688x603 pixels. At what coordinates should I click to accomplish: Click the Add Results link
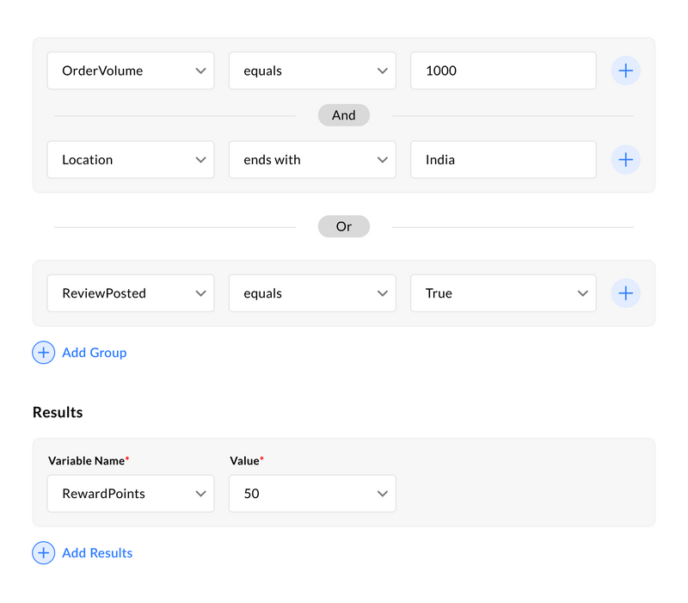[96, 553]
